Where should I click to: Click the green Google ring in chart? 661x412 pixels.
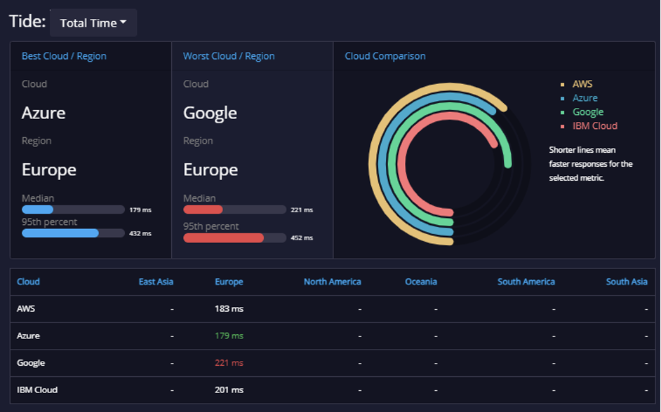coord(392,164)
